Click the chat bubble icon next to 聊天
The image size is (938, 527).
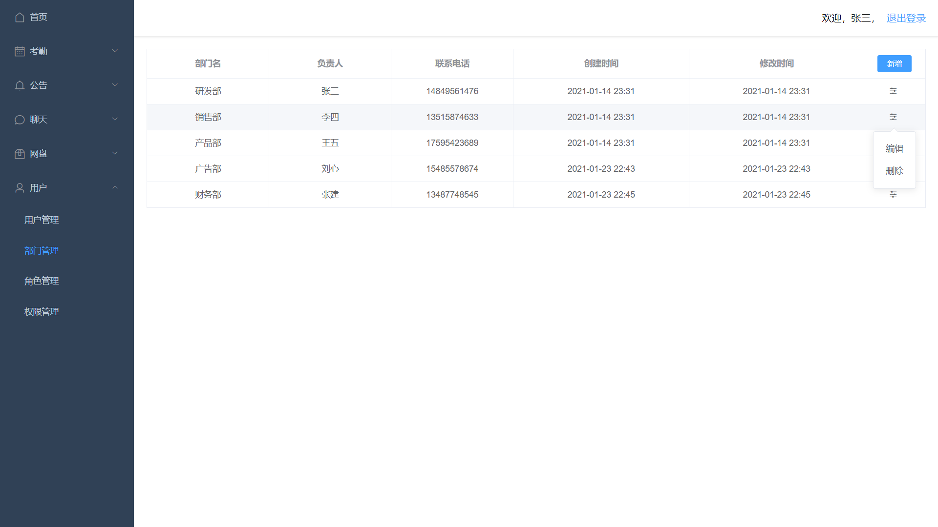[20, 120]
